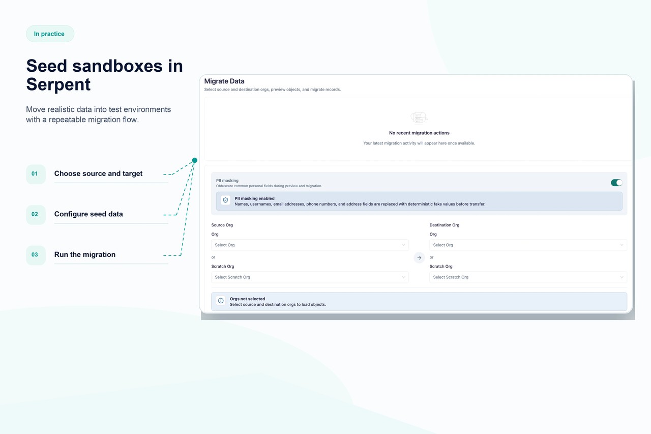
Task: Click the Seed sandboxes in Serpent headline
Action: pyautogui.click(x=104, y=75)
